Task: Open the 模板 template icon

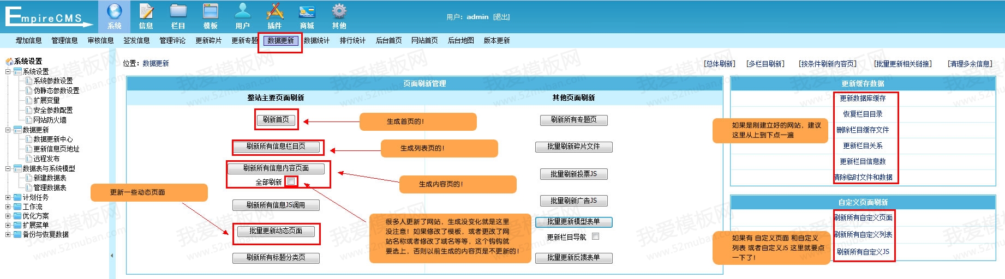Action: click(x=211, y=11)
